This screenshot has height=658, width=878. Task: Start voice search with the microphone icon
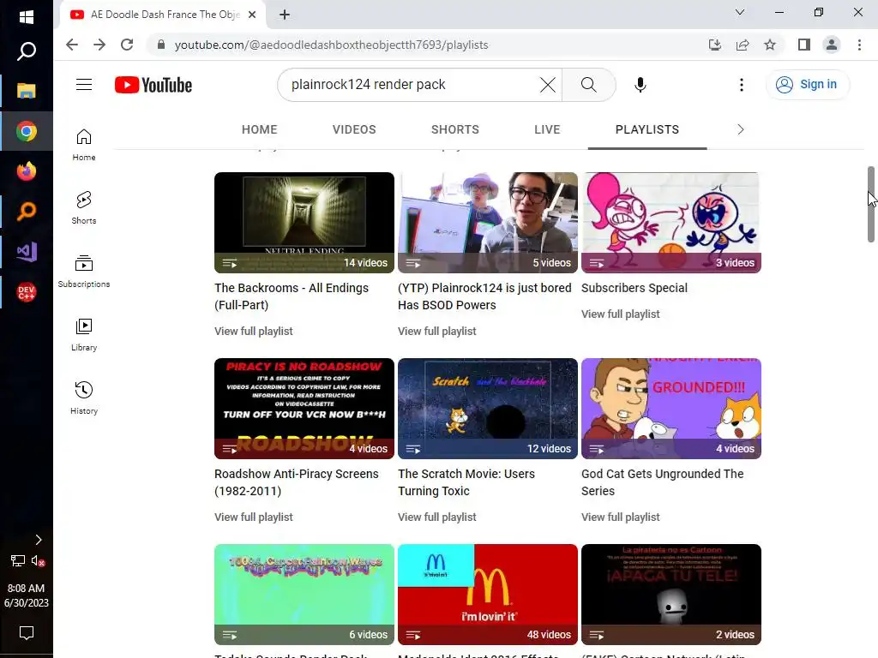click(640, 85)
